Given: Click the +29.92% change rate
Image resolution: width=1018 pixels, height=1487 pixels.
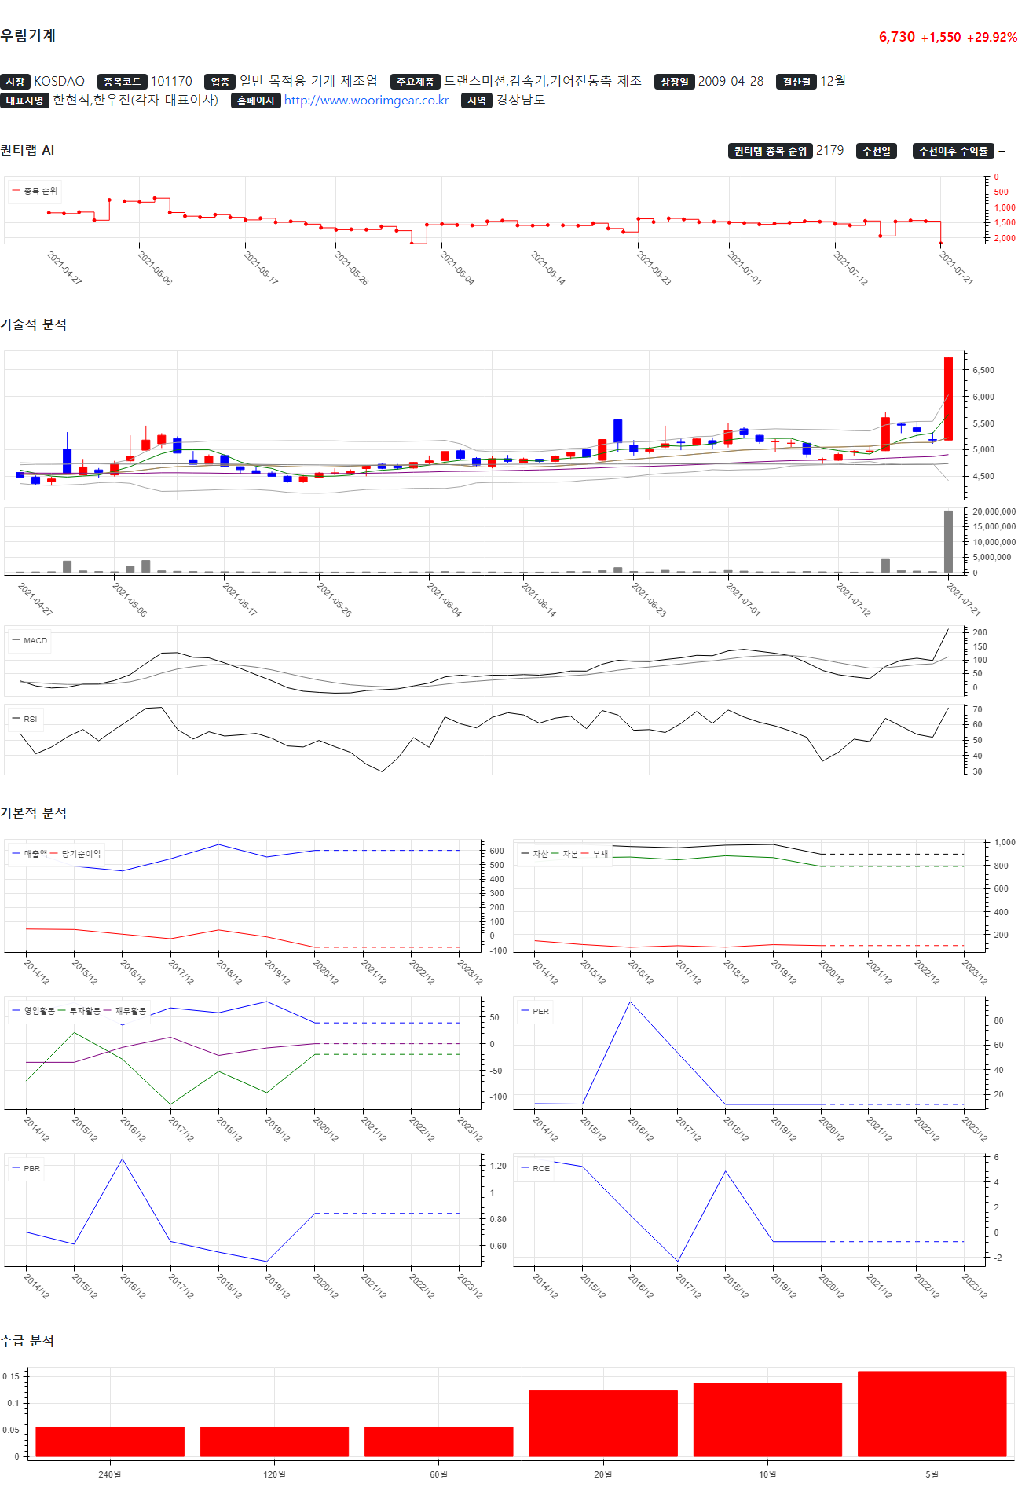Looking at the screenshot, I should (x=992, y=37).
